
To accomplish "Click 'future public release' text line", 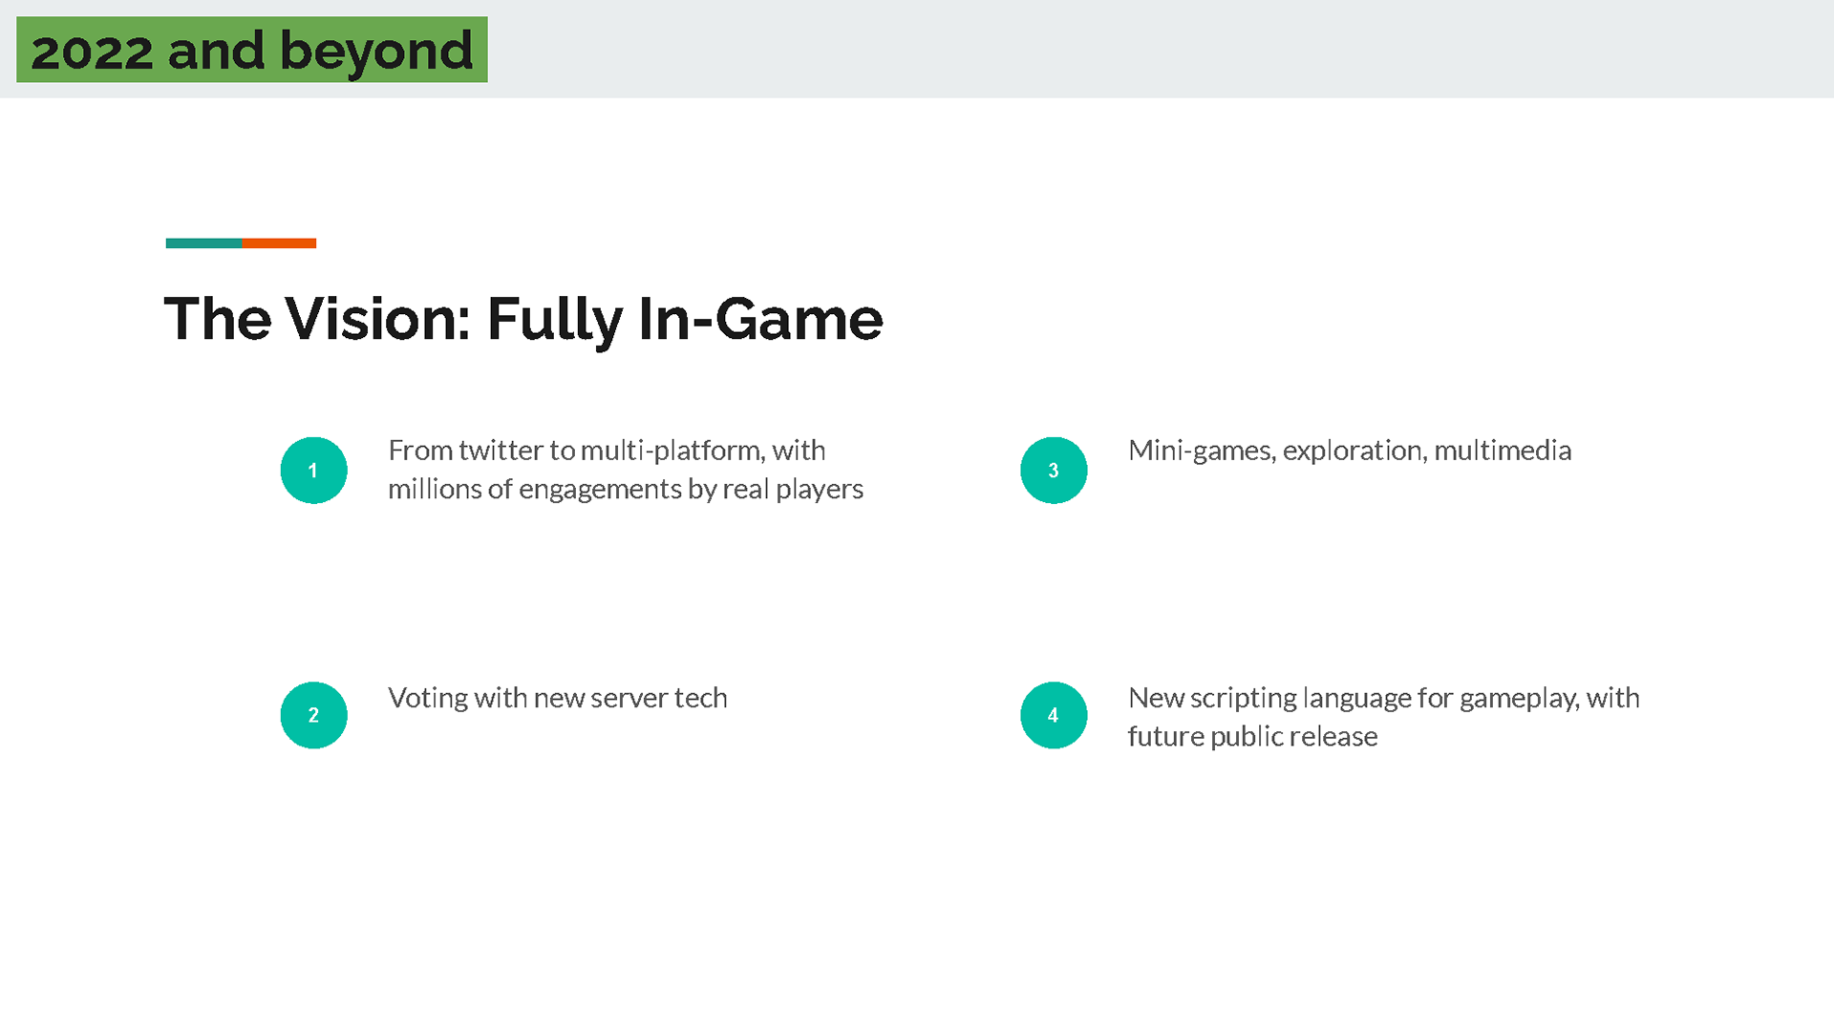I will click(1252, 737).
